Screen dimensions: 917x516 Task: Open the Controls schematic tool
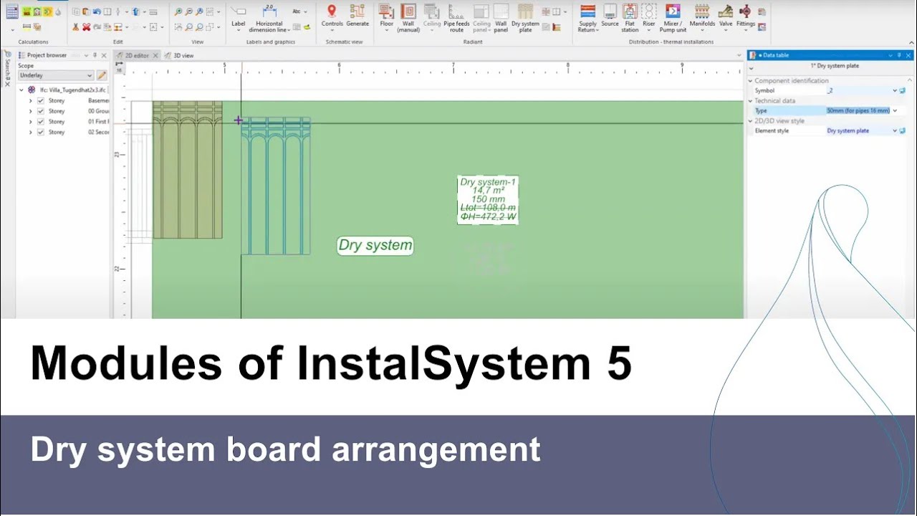(x=332, y=16)
